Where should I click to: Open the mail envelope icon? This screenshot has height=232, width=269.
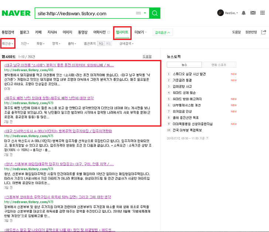(253, 13)
